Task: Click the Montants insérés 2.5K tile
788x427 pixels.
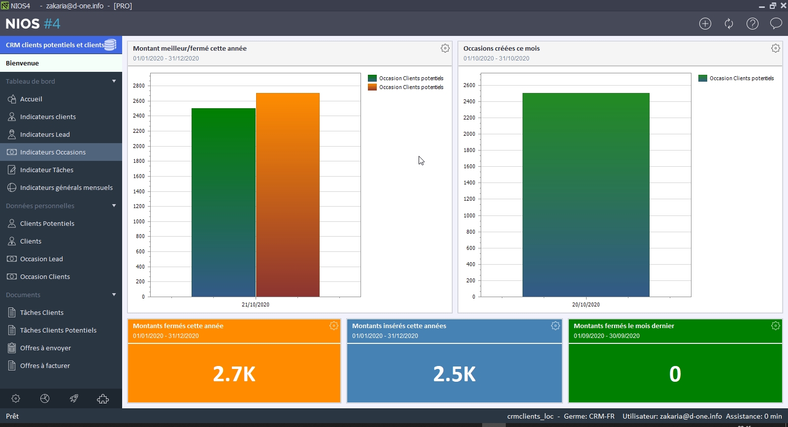Action: [454, 373]
